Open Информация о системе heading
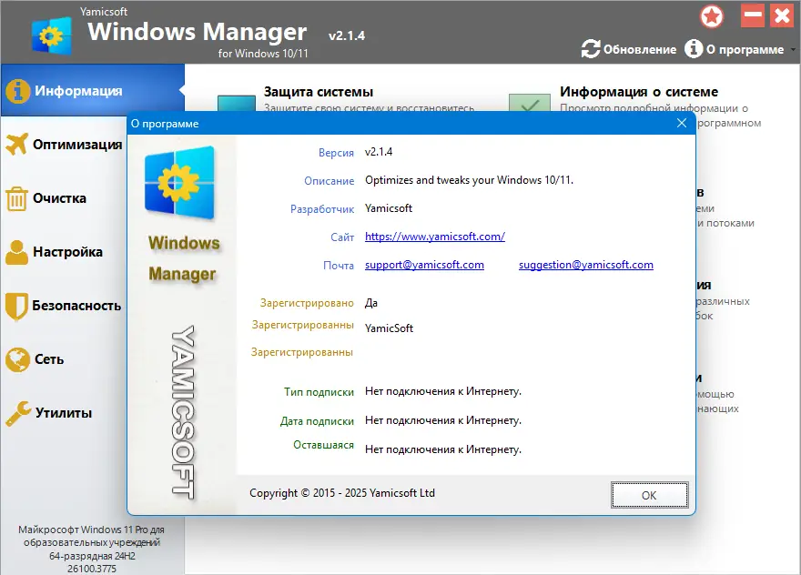Image resolution: width=801 pixels, height=575 pixels. click(639, 92)
